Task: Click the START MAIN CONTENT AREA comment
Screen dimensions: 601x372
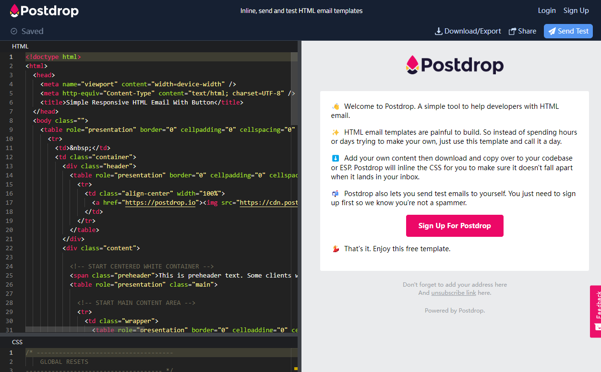Action: click(x=136, y=302)
